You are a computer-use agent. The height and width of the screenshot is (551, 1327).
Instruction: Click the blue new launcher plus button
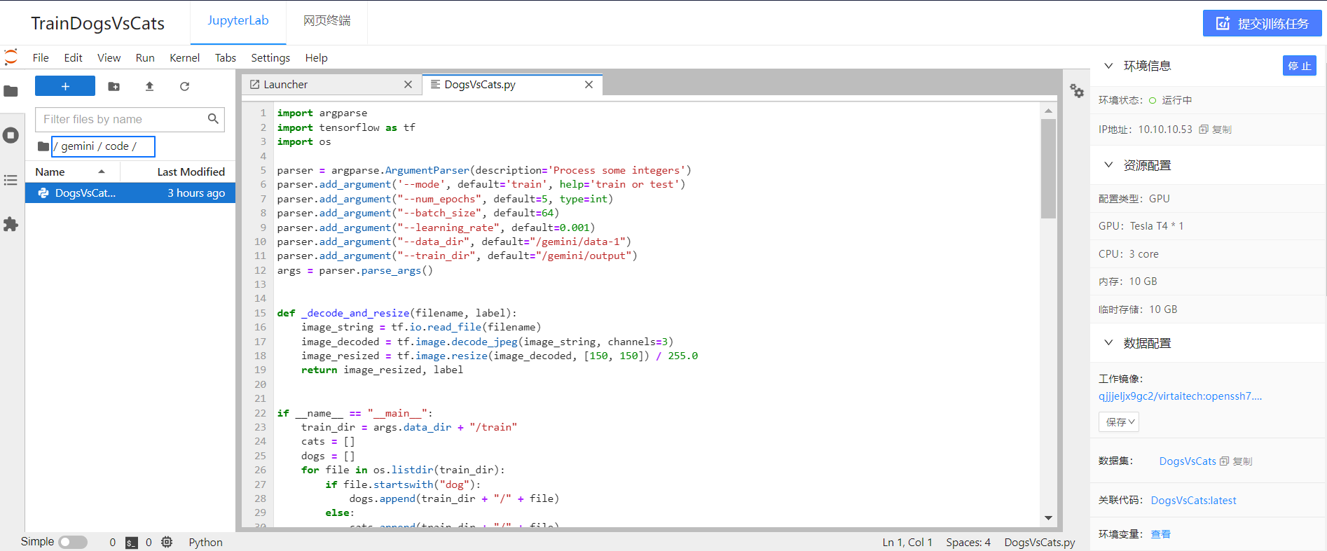coord(65,86)
